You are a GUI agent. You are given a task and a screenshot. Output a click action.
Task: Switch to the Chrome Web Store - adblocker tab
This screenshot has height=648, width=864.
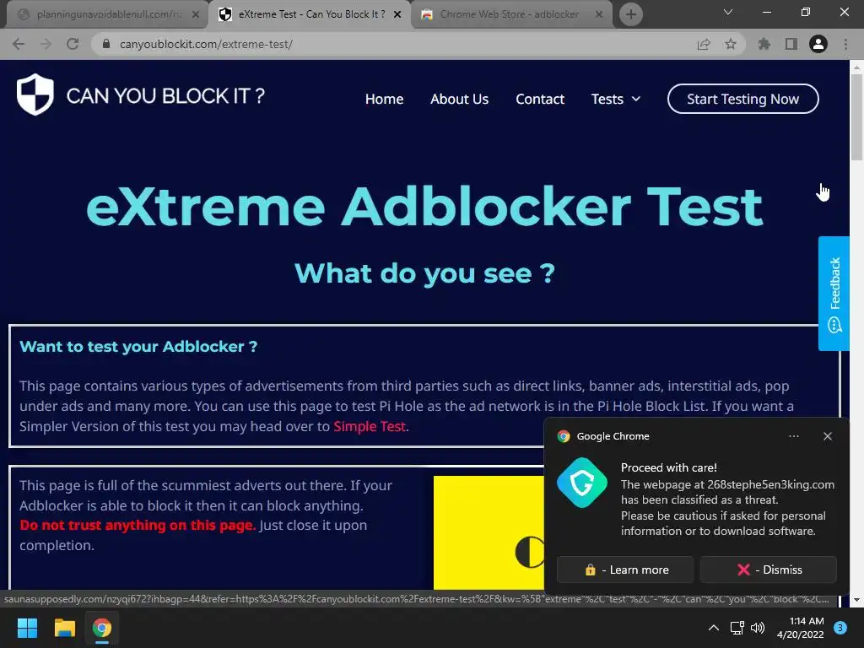[512, 14]
